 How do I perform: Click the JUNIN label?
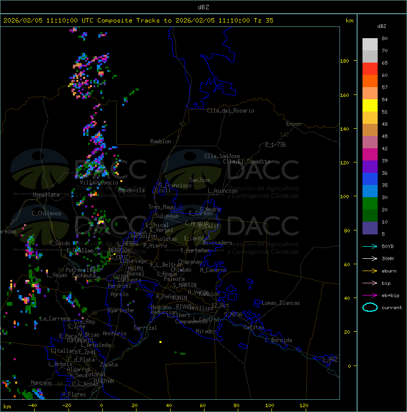point(180,298)
